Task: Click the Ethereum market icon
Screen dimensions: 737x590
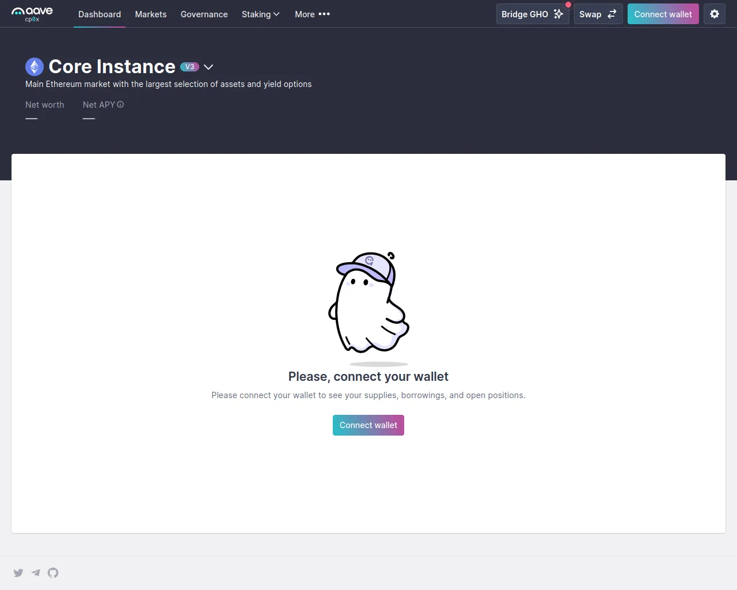Action: click(35, 67)
